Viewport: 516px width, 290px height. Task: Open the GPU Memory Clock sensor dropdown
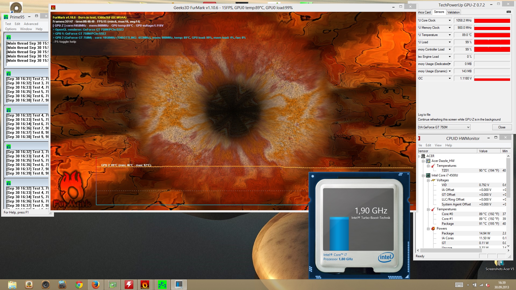(450, 28)
